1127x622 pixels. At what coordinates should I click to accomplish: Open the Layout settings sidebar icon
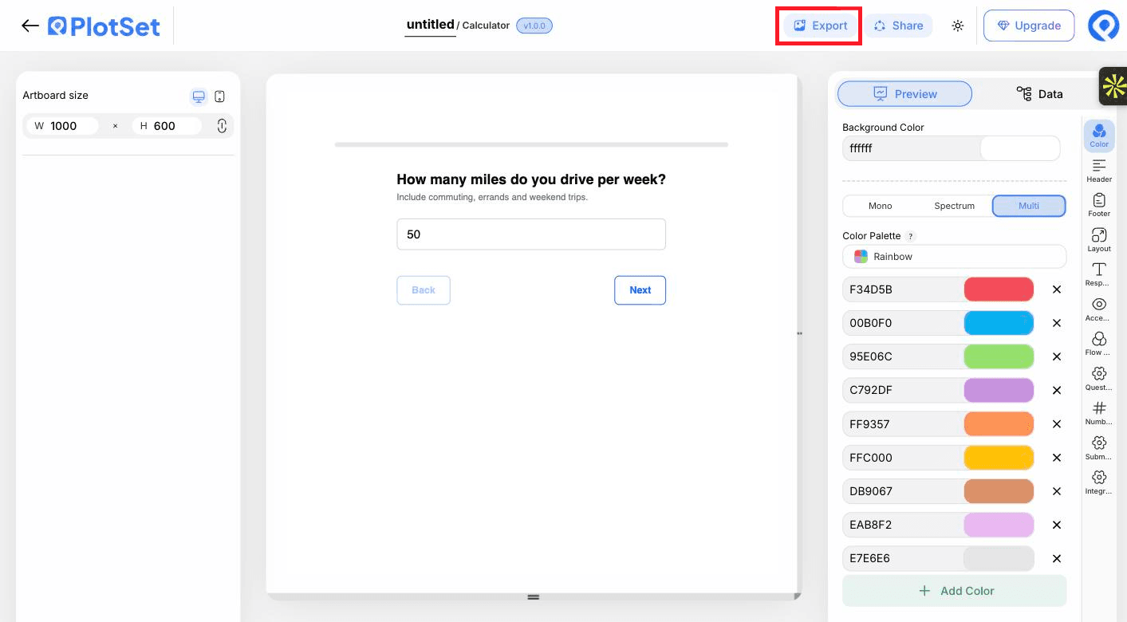(1099, 240)
